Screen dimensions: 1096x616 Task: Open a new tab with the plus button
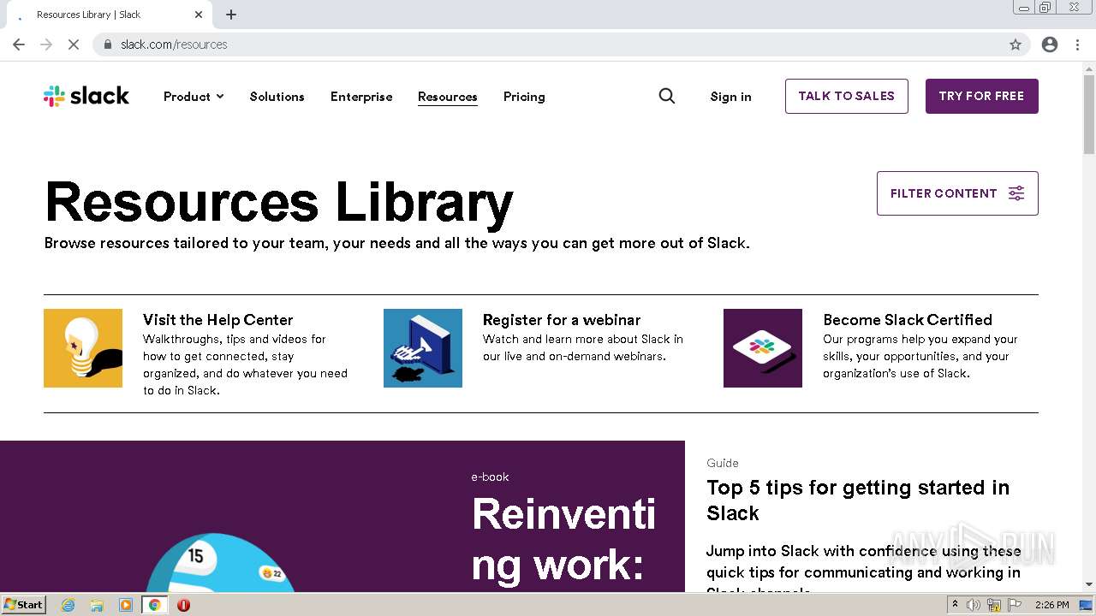pos(231,15)
